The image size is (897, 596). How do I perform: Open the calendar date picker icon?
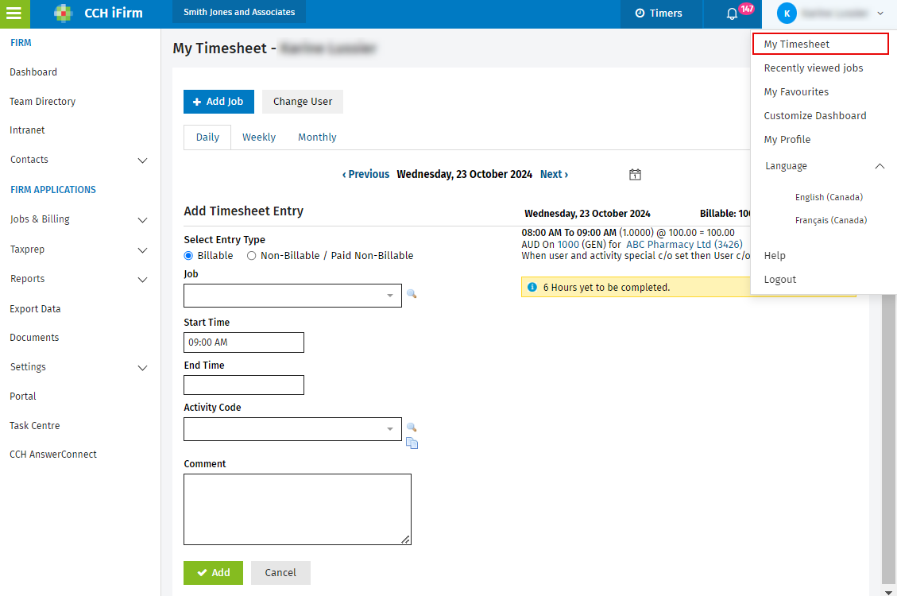(635, 175)
